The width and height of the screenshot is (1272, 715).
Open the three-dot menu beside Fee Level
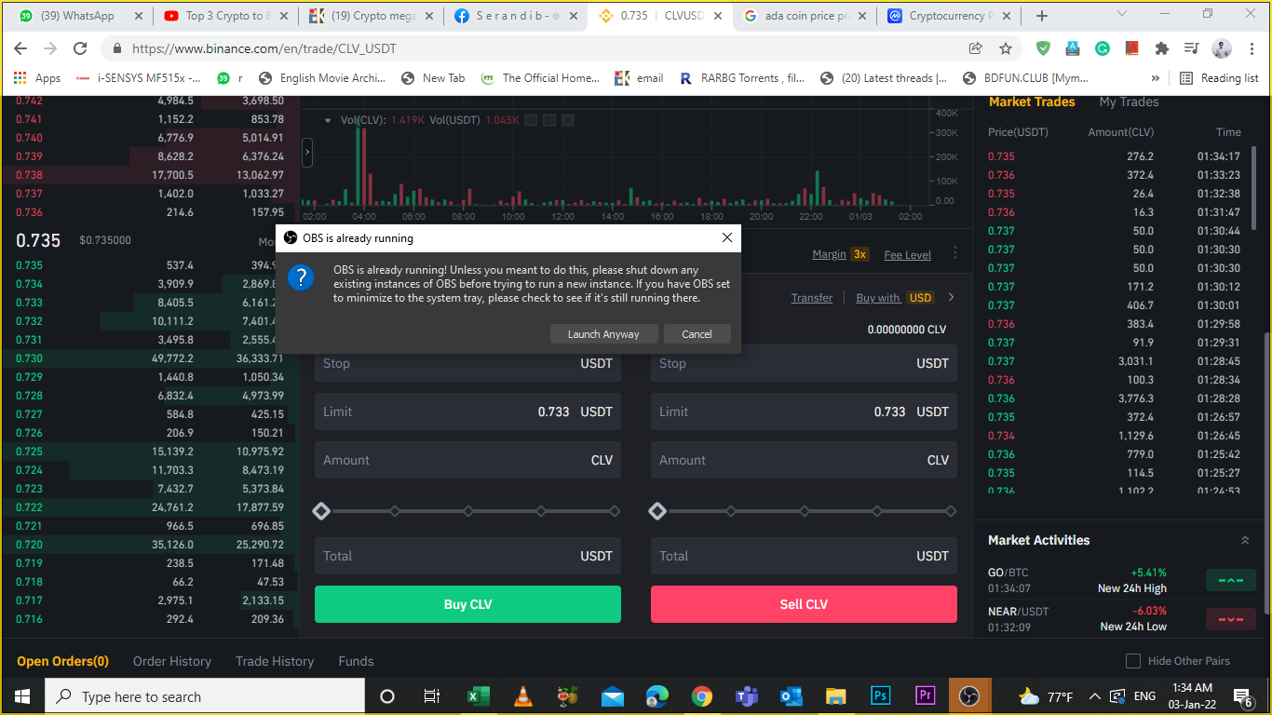pyautogui.click(x=954, y=253)
